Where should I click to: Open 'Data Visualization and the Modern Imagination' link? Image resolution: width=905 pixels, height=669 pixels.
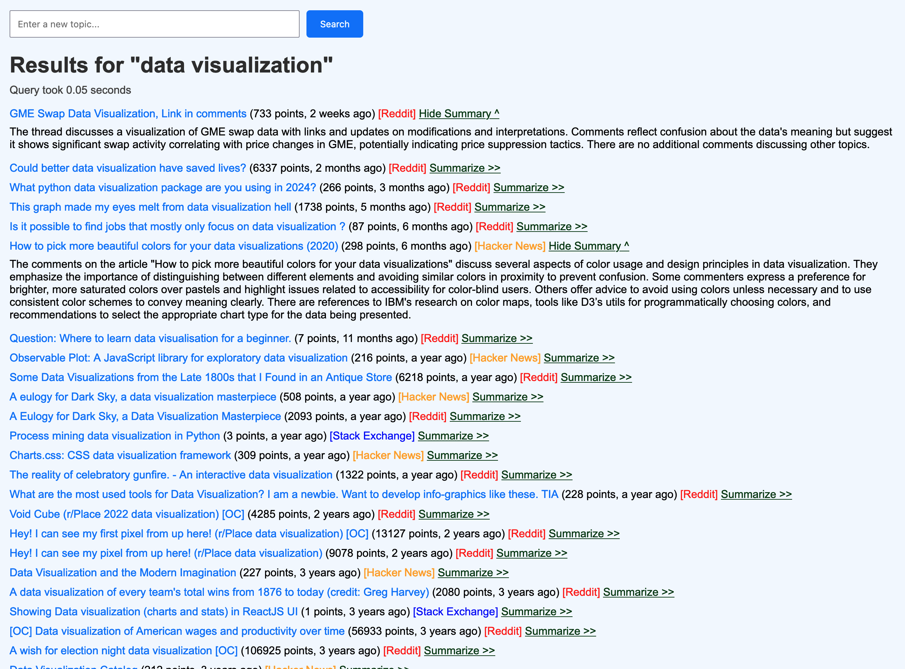point(123,573)
